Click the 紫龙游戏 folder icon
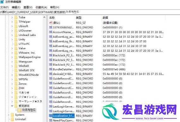This screenshot has width=180, height=122. click(x=16, y=106)
